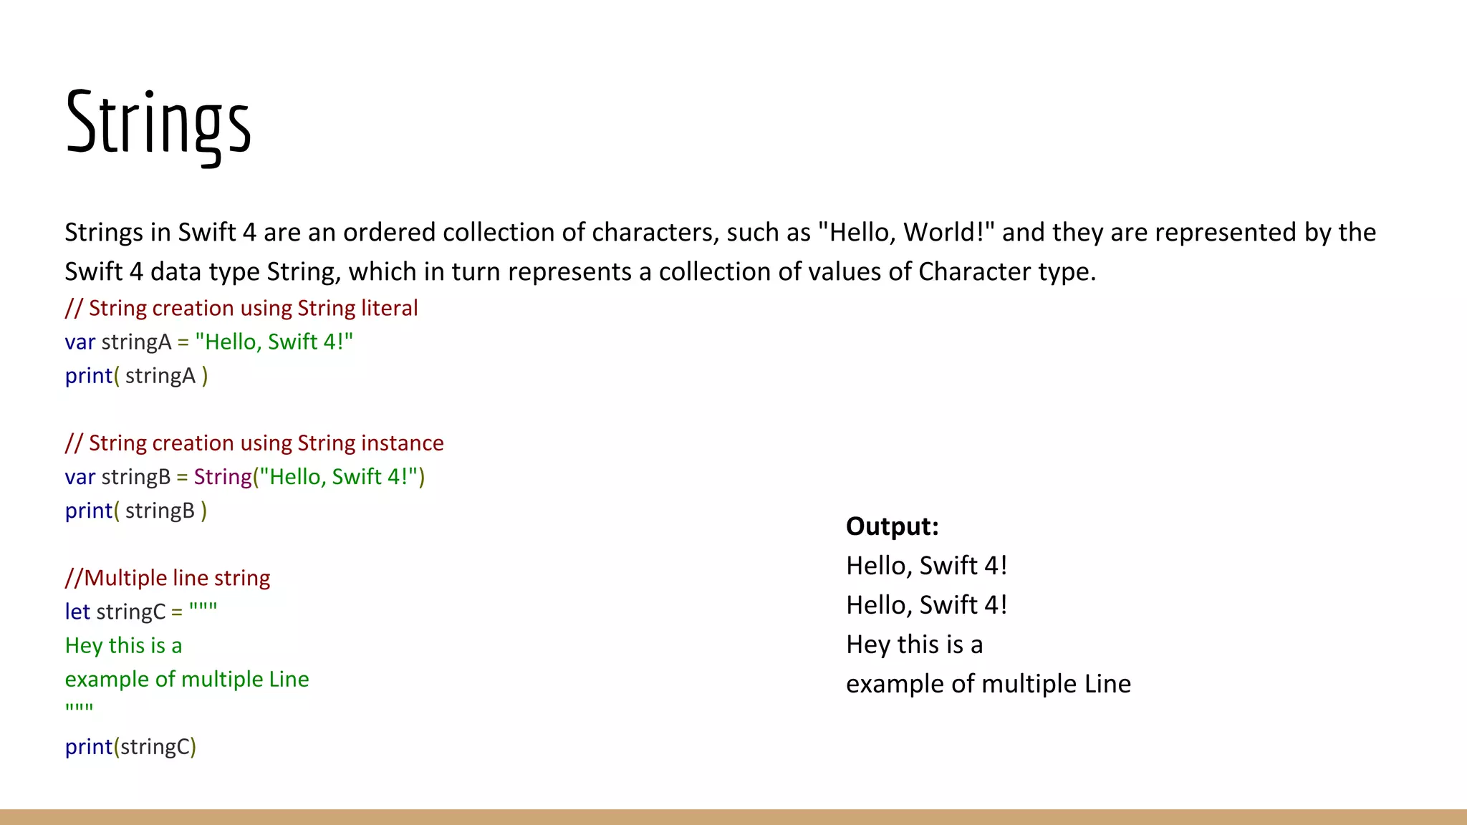
Task: Click the line 'print( stringB )'
Action: pos(136,511)
